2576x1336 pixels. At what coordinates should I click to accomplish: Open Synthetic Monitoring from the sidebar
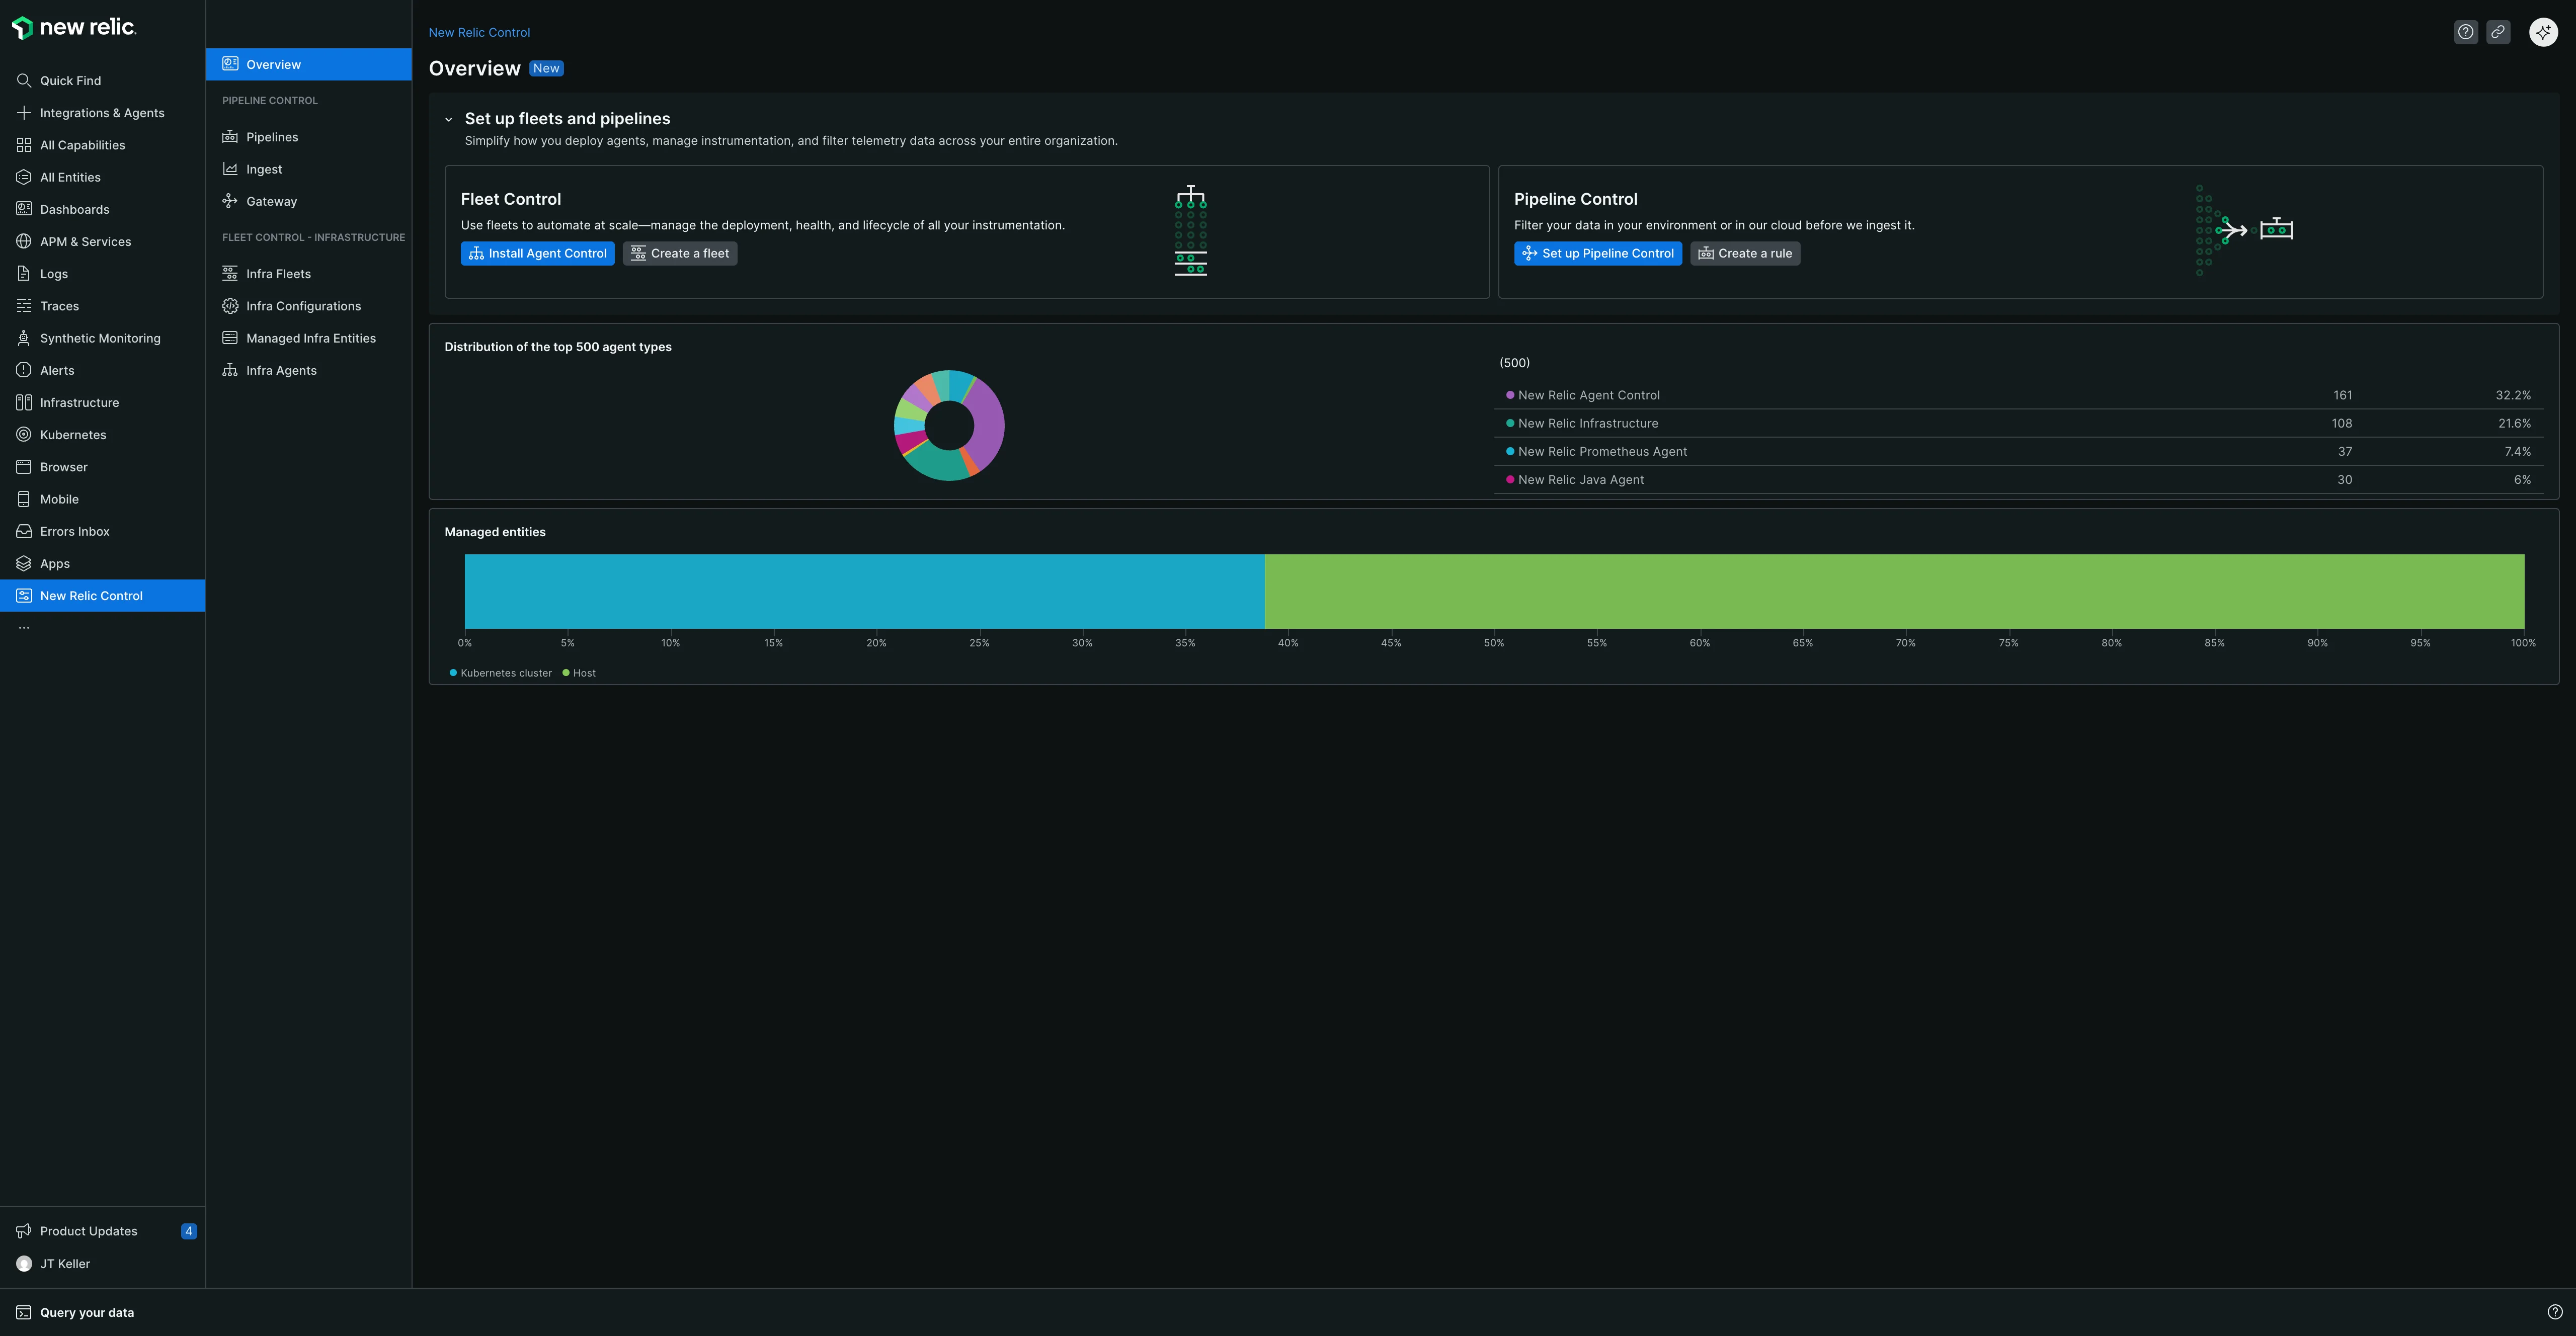(x=100, y=338)
